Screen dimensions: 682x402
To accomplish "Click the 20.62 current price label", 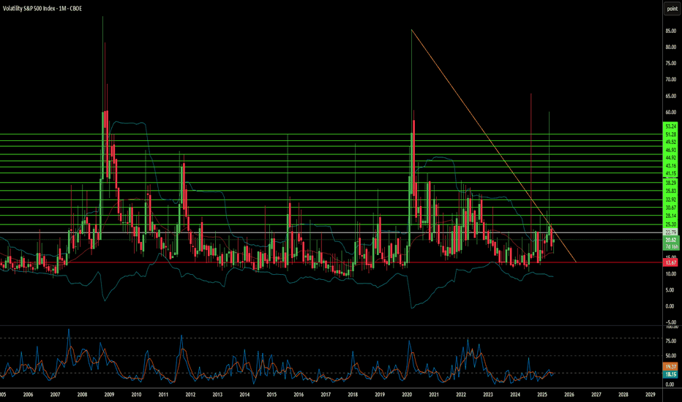I will click(x=671, y=240).
